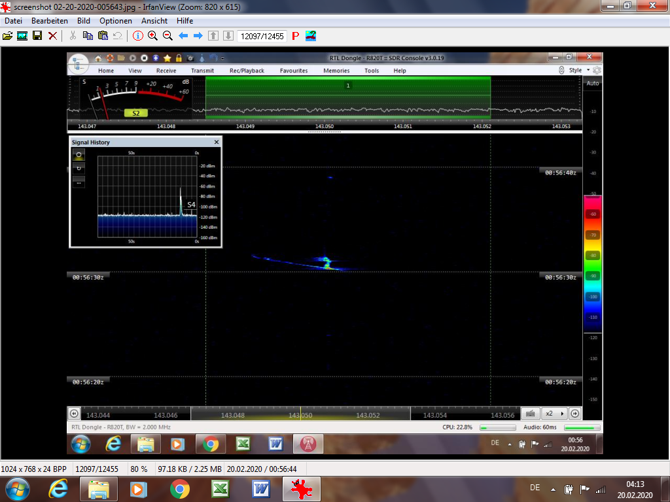
Task: Delete the file with the red X icon
Action: click(52, 36)
